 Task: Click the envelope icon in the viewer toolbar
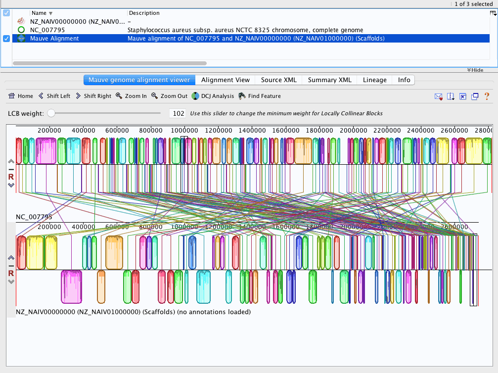coord(439,96)
